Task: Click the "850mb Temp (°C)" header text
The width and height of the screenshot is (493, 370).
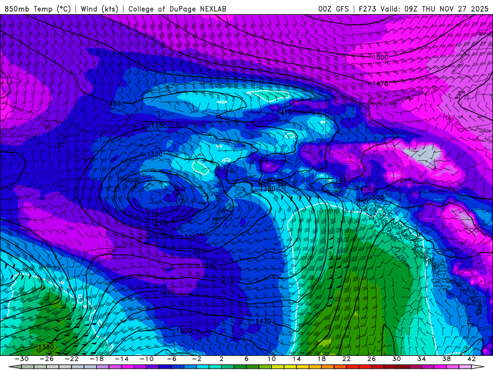Action: point(38,9)
